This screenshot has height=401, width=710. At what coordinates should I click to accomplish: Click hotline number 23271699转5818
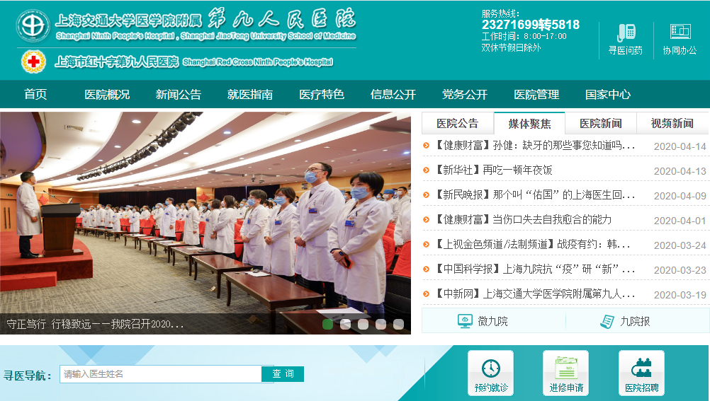[530, 25]
